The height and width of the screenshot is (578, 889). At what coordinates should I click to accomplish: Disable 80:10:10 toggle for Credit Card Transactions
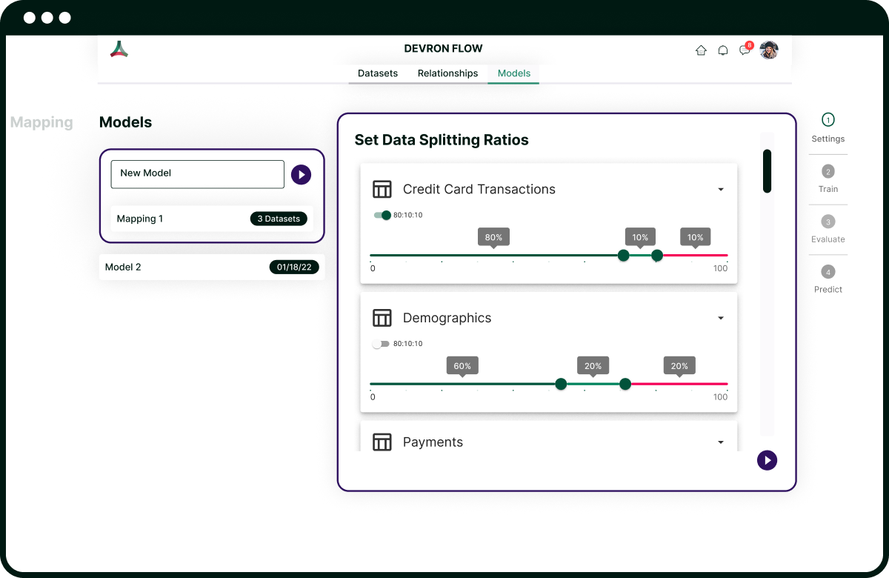tap(382, 215)
